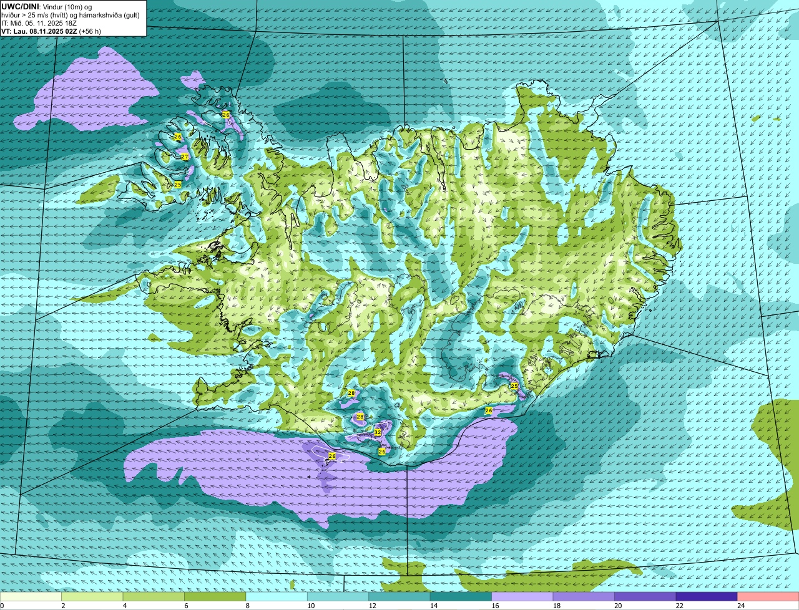799x610 pixels.
Task: Pick the 22–24 m/s dark indigo legend swatch
Action: (707, 597)
